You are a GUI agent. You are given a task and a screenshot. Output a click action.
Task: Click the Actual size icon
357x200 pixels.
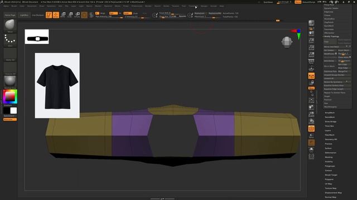311,48
